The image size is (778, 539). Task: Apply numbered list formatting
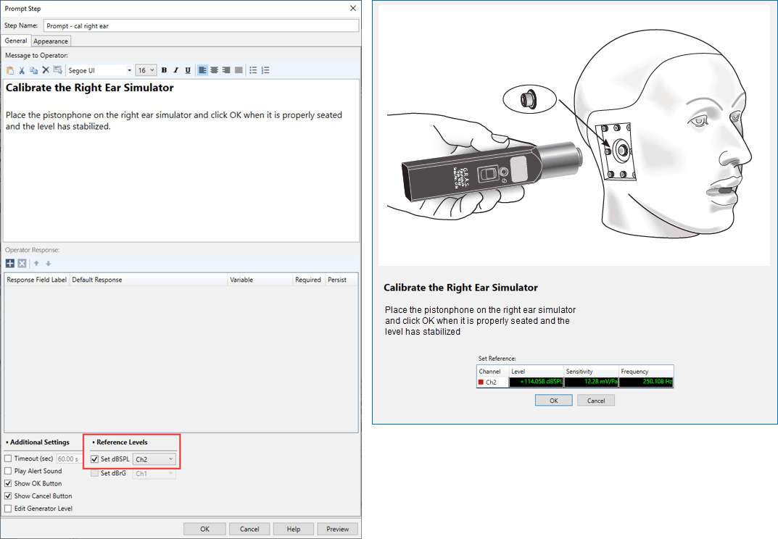[x=265, y=70]
